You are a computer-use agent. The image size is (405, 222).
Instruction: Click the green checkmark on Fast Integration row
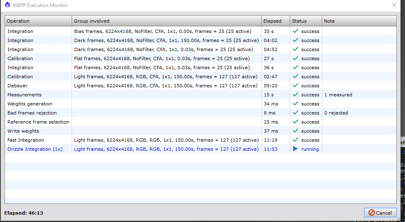(x=296, y=140)
